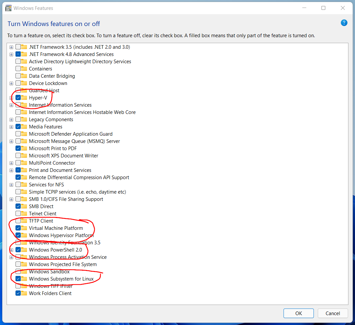Screen dimensions: 355x325
Task: Enable Active Directory Lightweight Directory Services checkbox
Action: click(18, 61)
